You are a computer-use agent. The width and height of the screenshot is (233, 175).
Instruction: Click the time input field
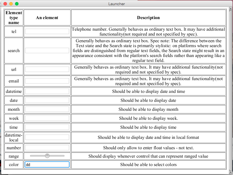pyautogui.click(x=47, y=127)
